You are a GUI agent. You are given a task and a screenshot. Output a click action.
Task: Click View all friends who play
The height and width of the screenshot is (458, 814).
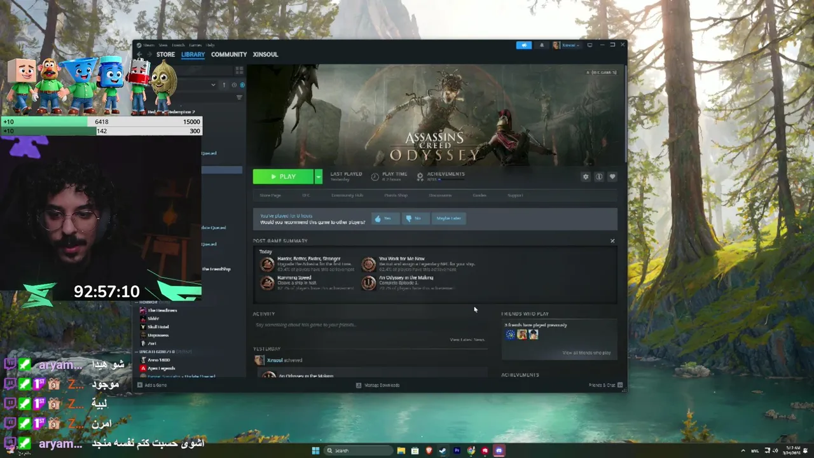coord(586,352)
